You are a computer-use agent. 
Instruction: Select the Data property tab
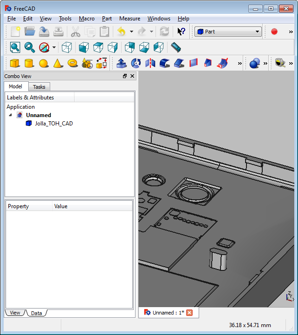coord(37,313)
